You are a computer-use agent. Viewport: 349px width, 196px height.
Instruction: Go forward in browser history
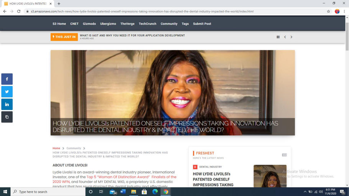pyautogui.click(x=12, y=11)
